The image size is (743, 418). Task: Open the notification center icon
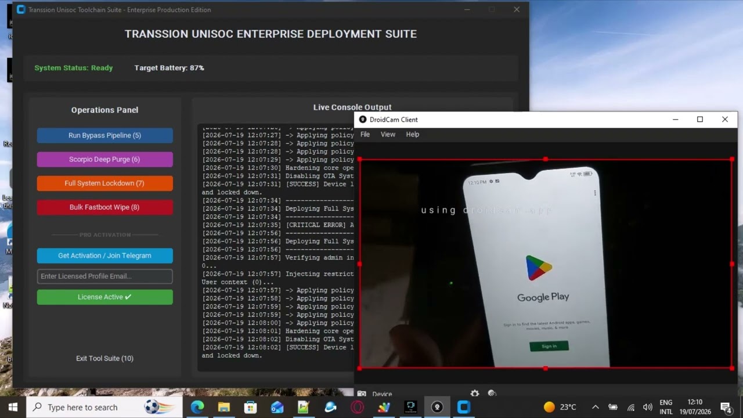click(726, 407)
